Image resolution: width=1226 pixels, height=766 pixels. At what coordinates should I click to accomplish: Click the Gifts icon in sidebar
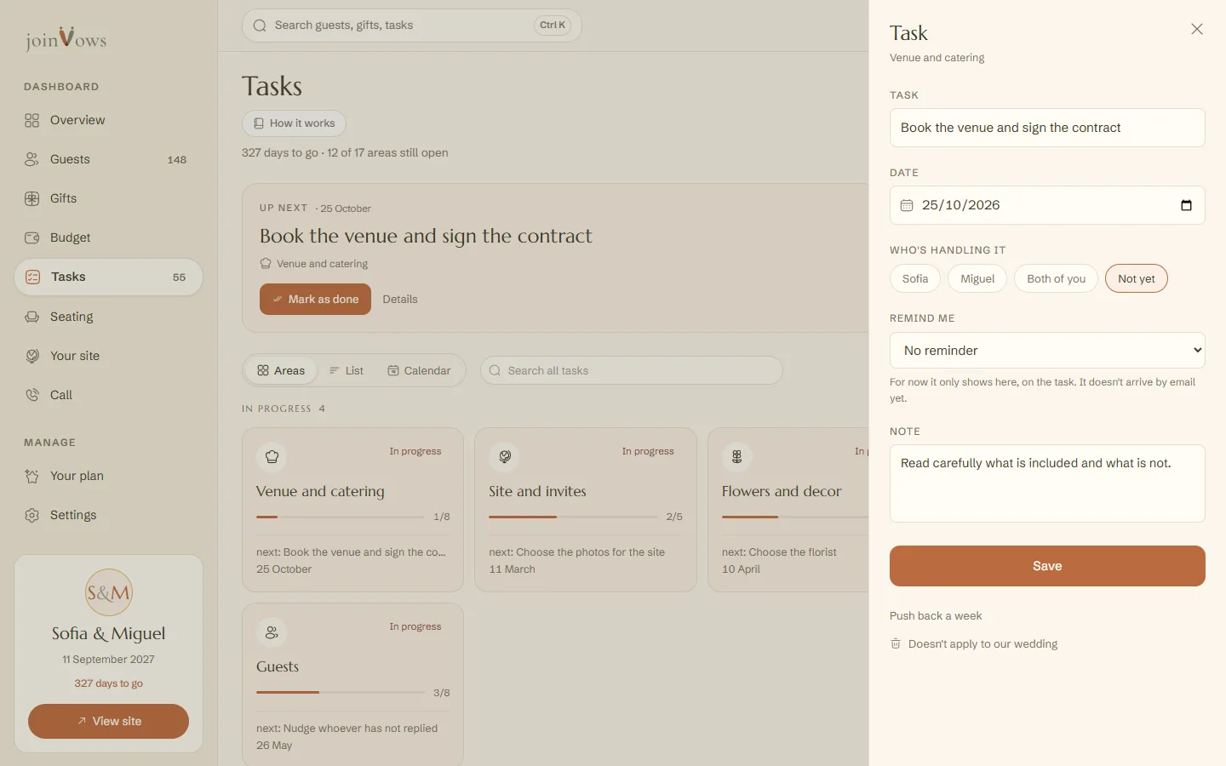tap(32, 198)
